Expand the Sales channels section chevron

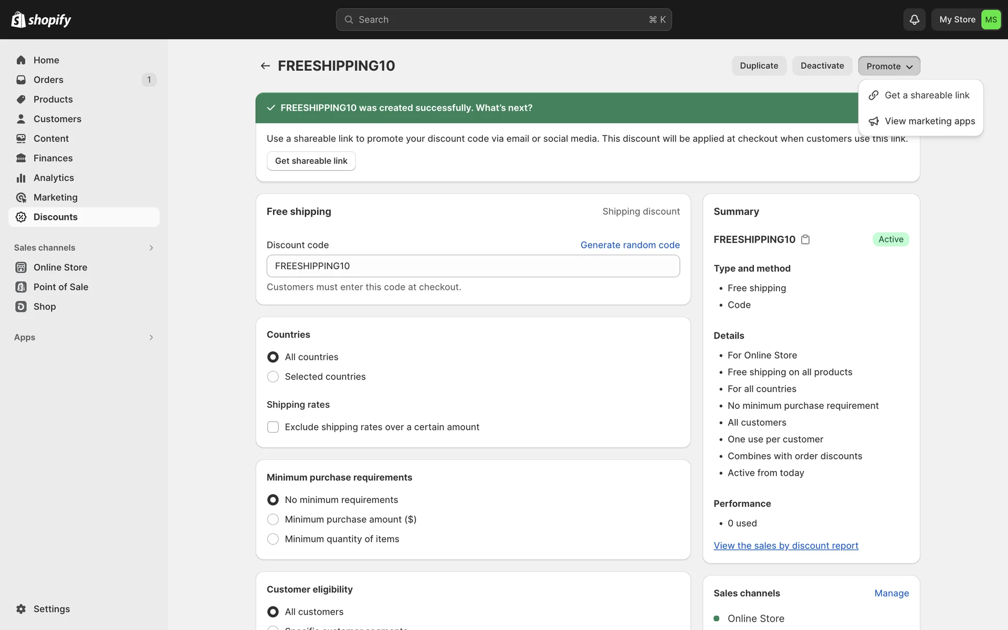151,248
